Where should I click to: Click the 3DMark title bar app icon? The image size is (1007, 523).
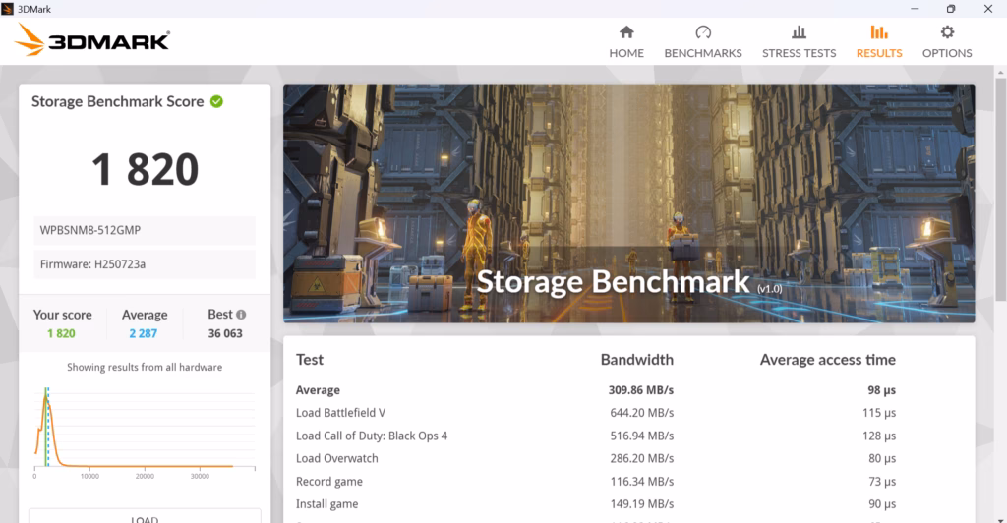[9, 9]
